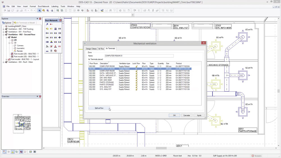281x158 pixels.
Task: Open the toolbar overflow dropdown arrow
Action: (133, 15)
